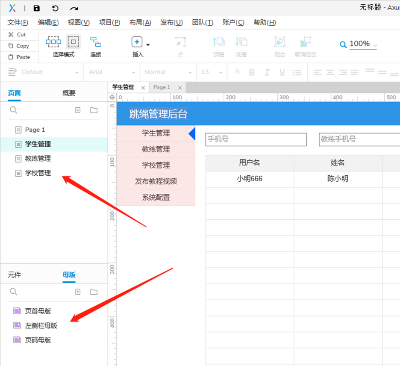Click the 手机号 input field
Screen dimensions: 400x366
click(256, 139)
